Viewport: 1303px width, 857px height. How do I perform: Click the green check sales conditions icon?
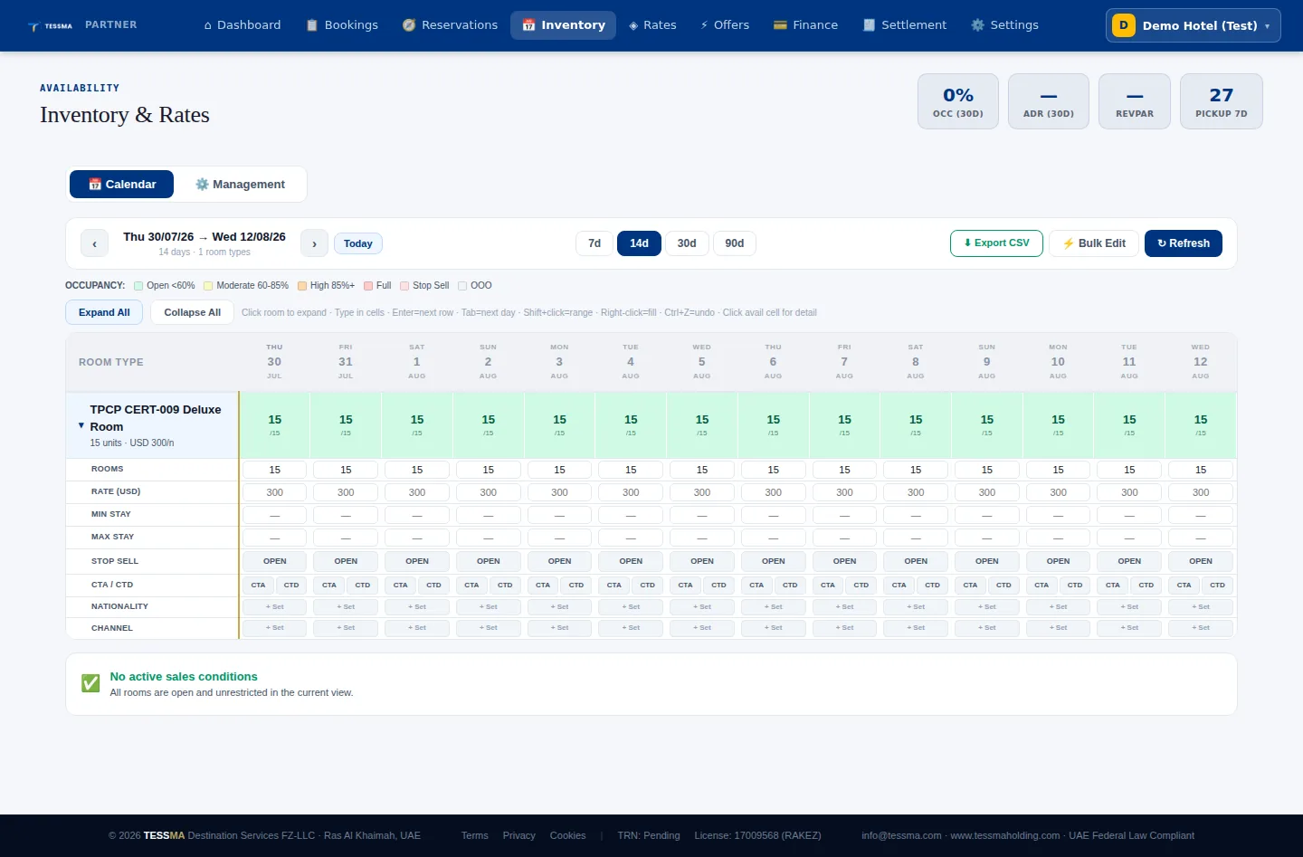point(90,683)
